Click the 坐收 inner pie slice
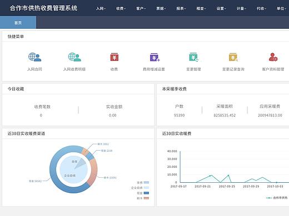Viewport: 289px width, 216px height. pos(81,163)
